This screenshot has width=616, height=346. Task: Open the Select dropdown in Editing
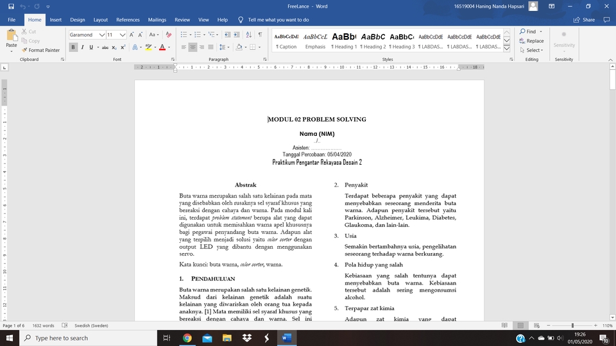click(x=531, y=50)
